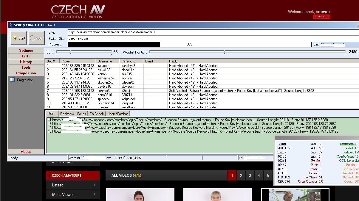Expand Latest under Czech Amateurs

pos(73,185)
